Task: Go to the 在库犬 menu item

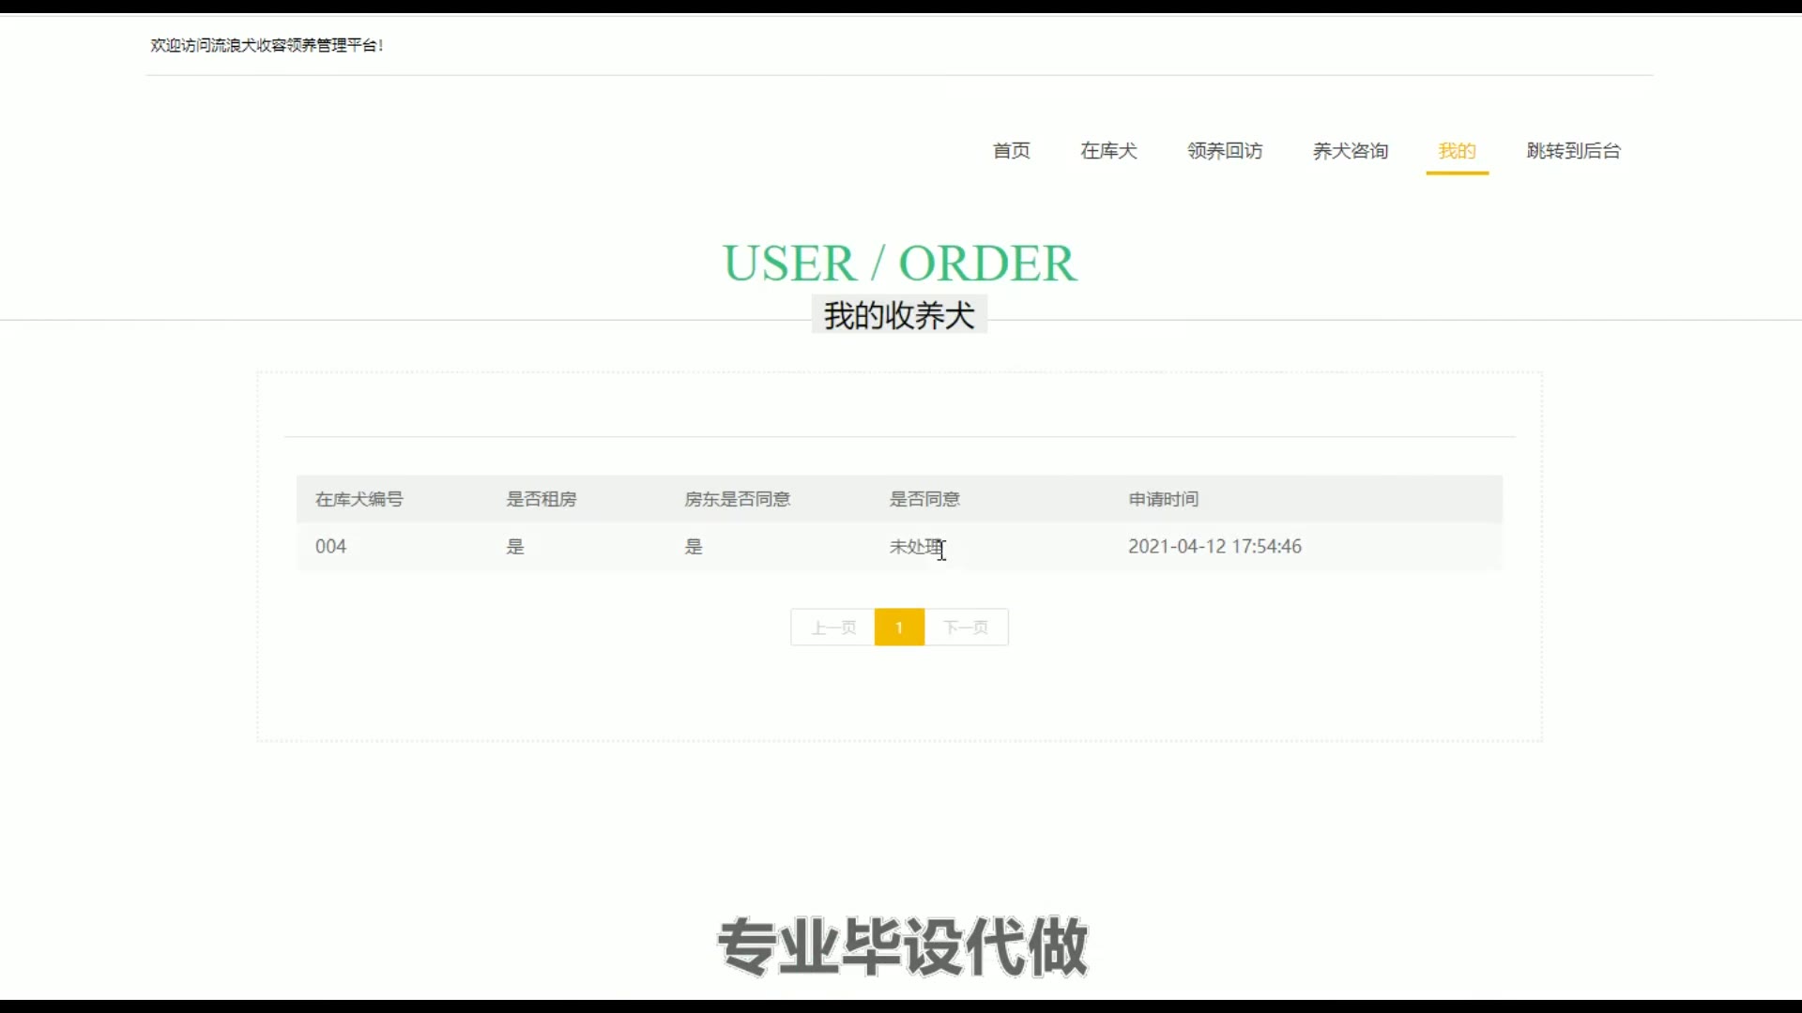Action: click(x=1108, y=151)
